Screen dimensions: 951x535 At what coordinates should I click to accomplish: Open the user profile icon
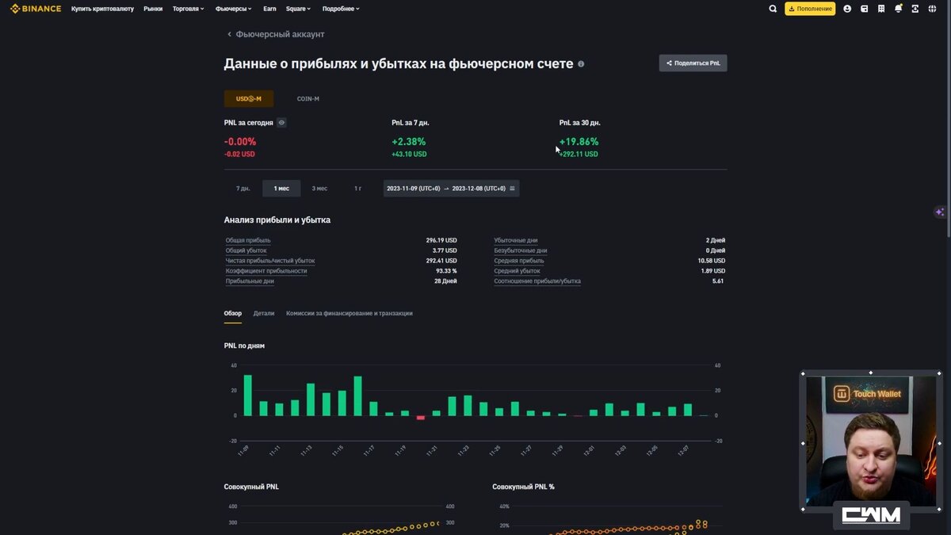(x=846, y=9)
